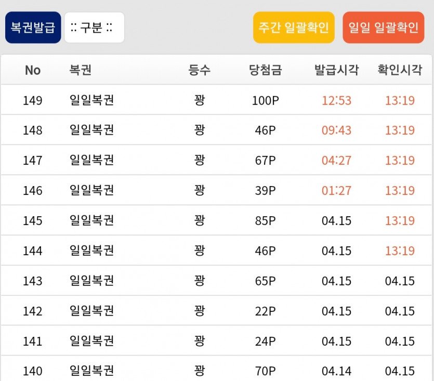Select the 확인시각 column header
Image resolution: width=434 pixels, height=381 pixels.
(x=400, y=70)
